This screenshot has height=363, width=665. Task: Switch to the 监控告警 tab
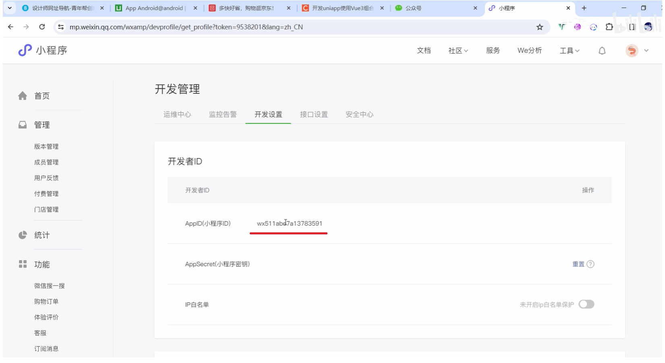coord(223,115)
